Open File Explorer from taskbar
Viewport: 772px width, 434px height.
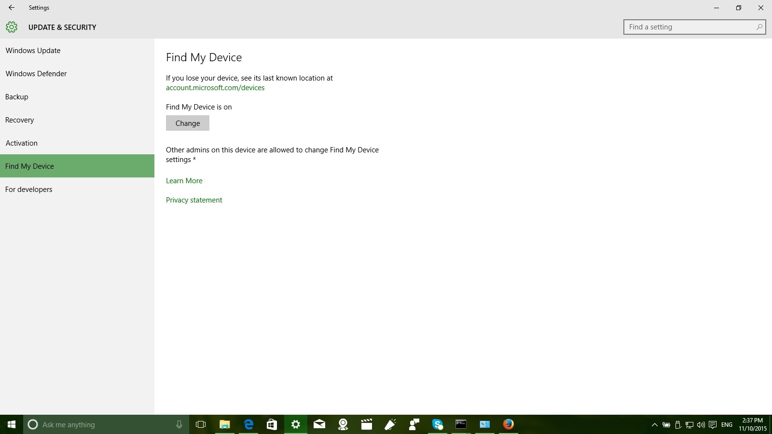(x=224, y=424)
